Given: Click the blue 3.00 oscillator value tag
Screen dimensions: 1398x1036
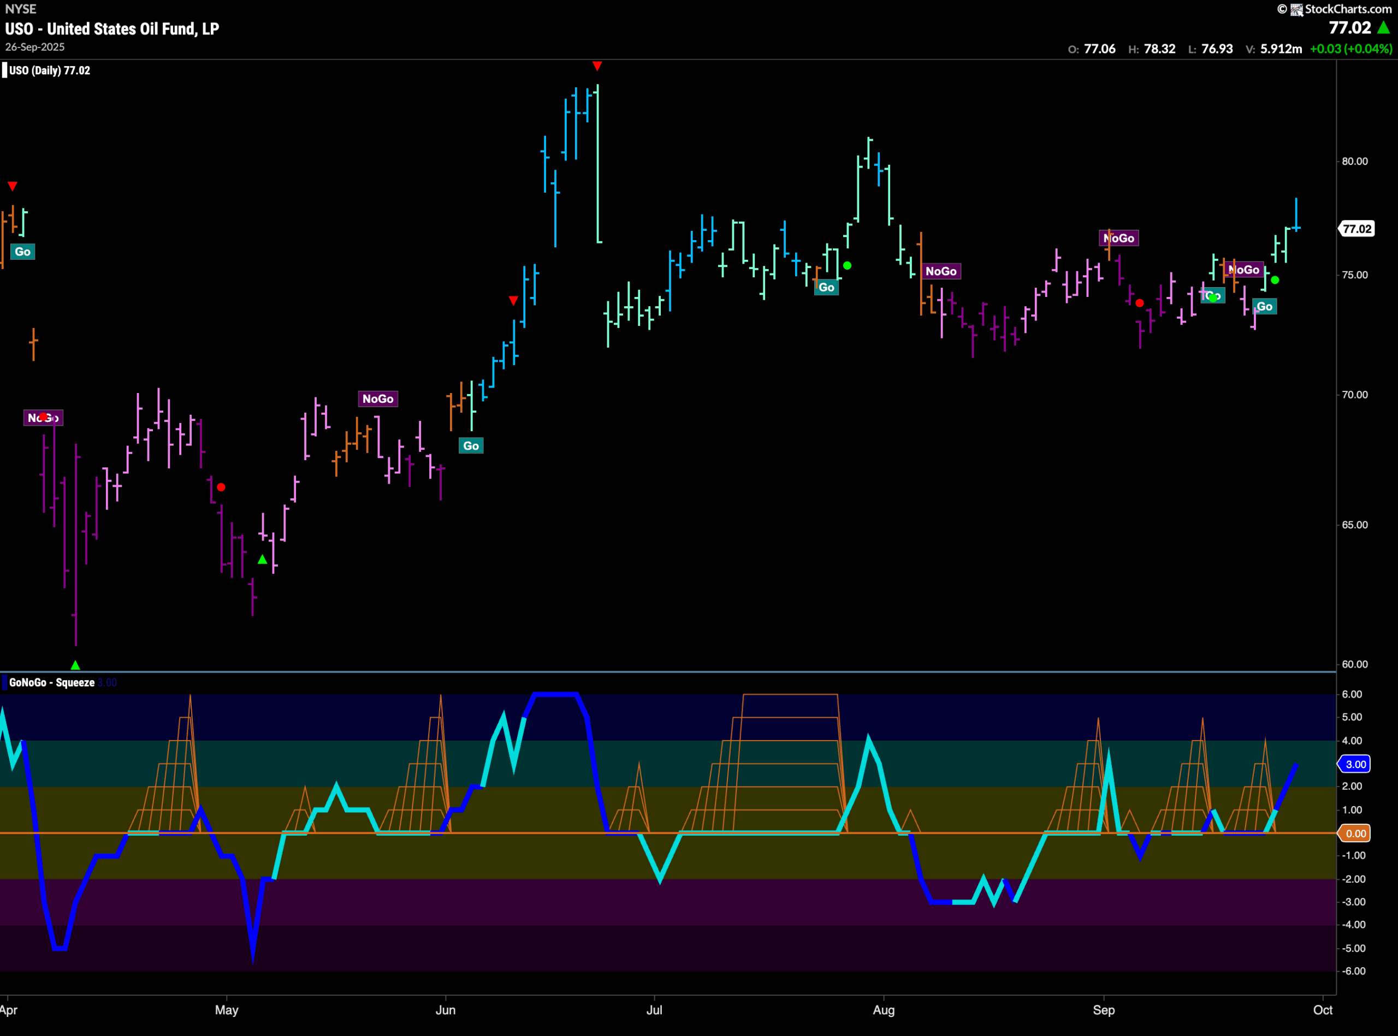Looking at the screenshot, I should coord(1355,764).
